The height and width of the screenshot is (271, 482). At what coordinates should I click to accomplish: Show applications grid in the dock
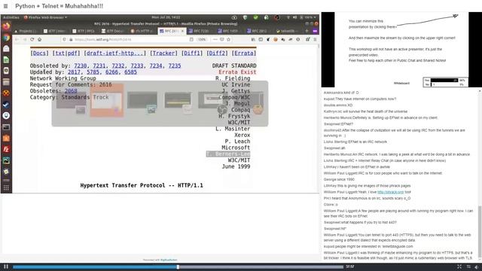6,187
